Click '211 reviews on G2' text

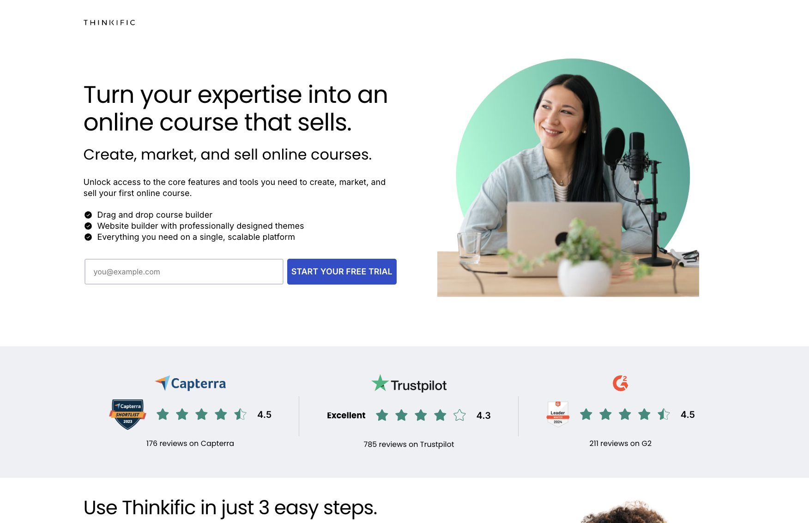pos(621,443)
